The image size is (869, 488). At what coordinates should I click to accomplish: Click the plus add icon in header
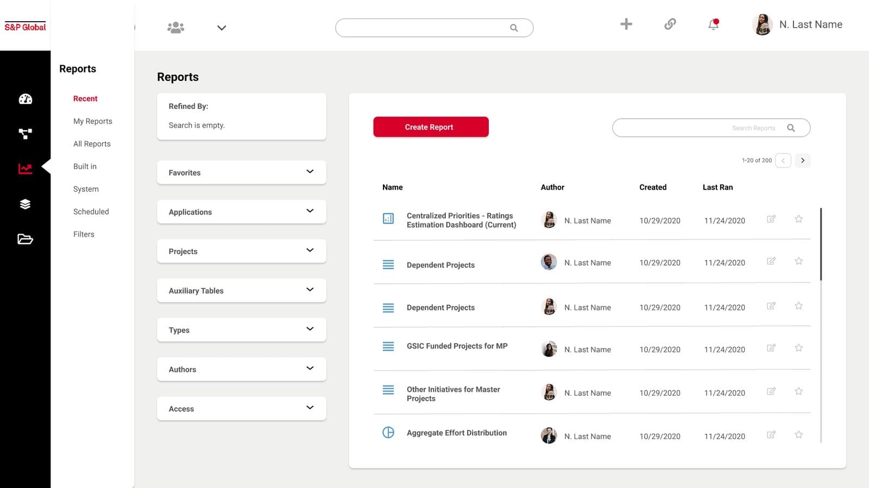point(626,24)
